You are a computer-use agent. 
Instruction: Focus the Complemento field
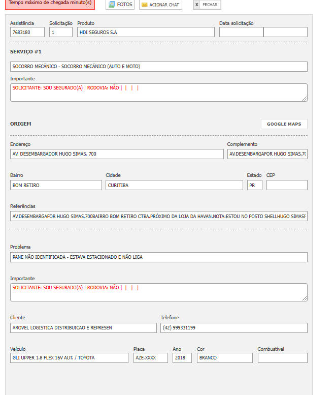click(267, 154)
